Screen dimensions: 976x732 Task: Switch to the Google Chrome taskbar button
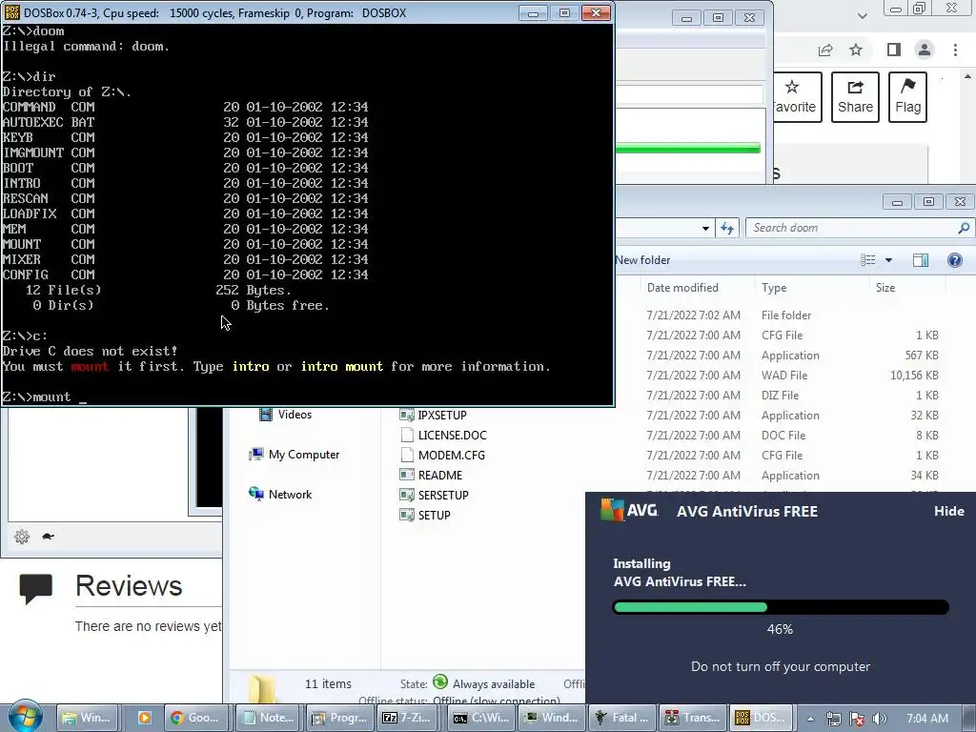coord(196,718)
